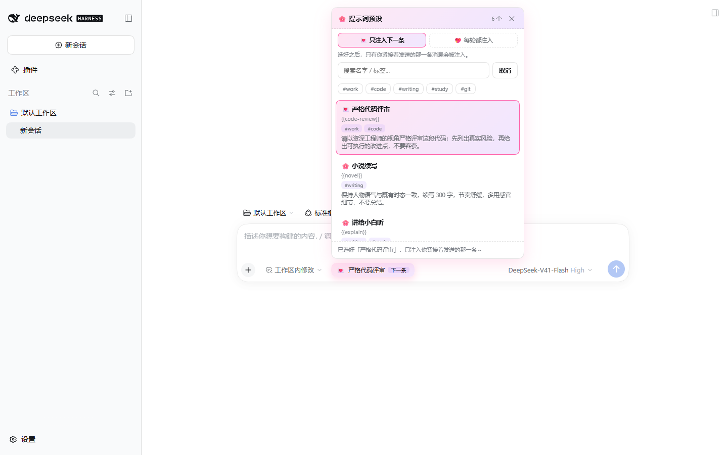Click the flower icon beside 提示词预设 title

(x=342, y=19)
